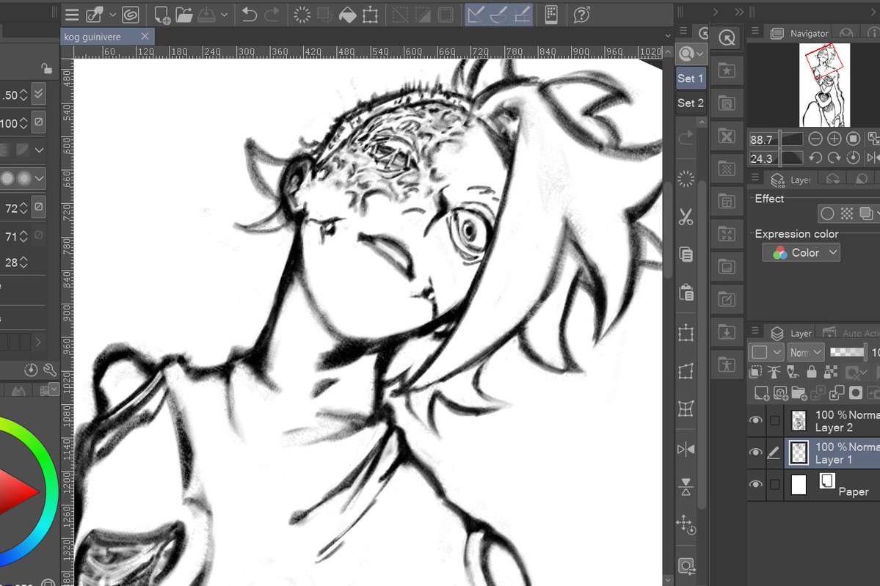The width and height of the screenshot is (880, 586).
Task: Open Clip Studio launcher swirl icon
Action: [130, 15]
